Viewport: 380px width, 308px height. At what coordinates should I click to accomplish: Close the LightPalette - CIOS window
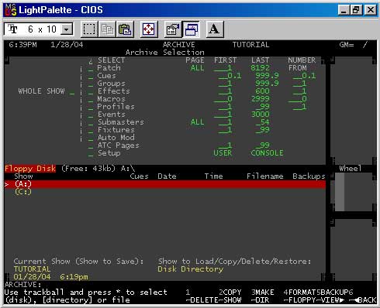click(x=370, y=10)
